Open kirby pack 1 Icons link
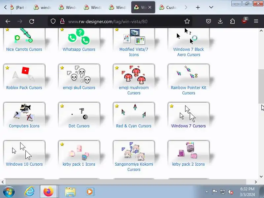Viewport: 264px width, 198px height. click(x=79, y=164)
